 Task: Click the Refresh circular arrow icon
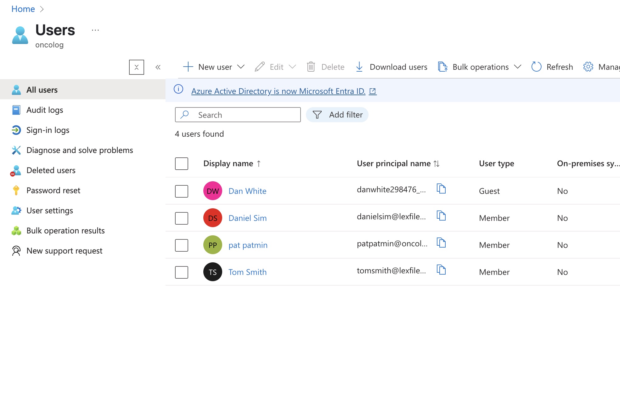pos(536,67)
